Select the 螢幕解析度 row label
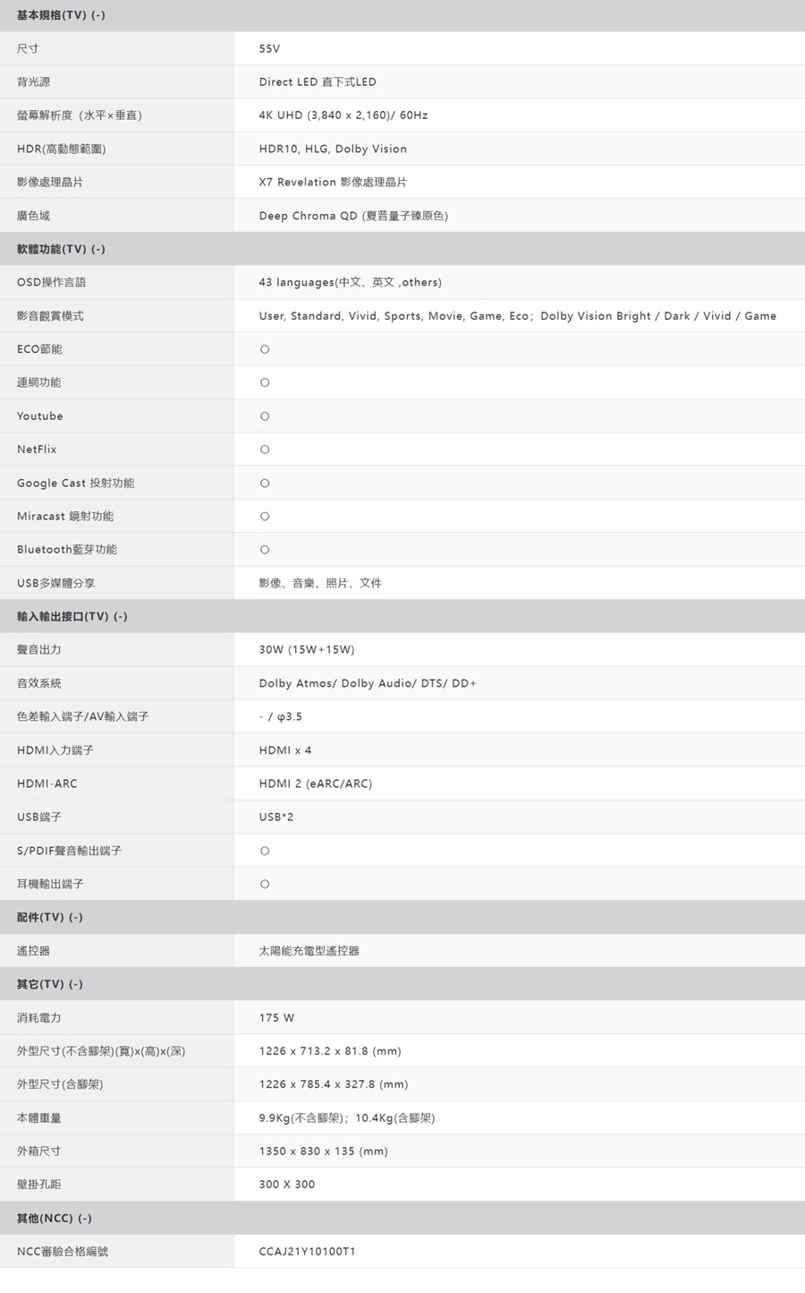805x1293 pixels. 80,116
